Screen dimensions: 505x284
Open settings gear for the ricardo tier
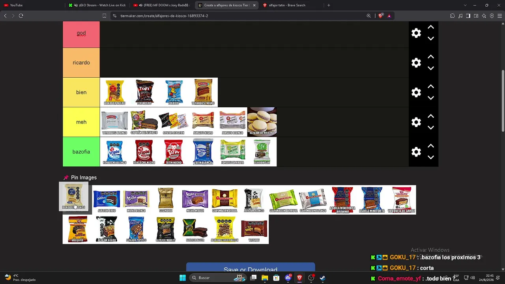click(416, 63)
